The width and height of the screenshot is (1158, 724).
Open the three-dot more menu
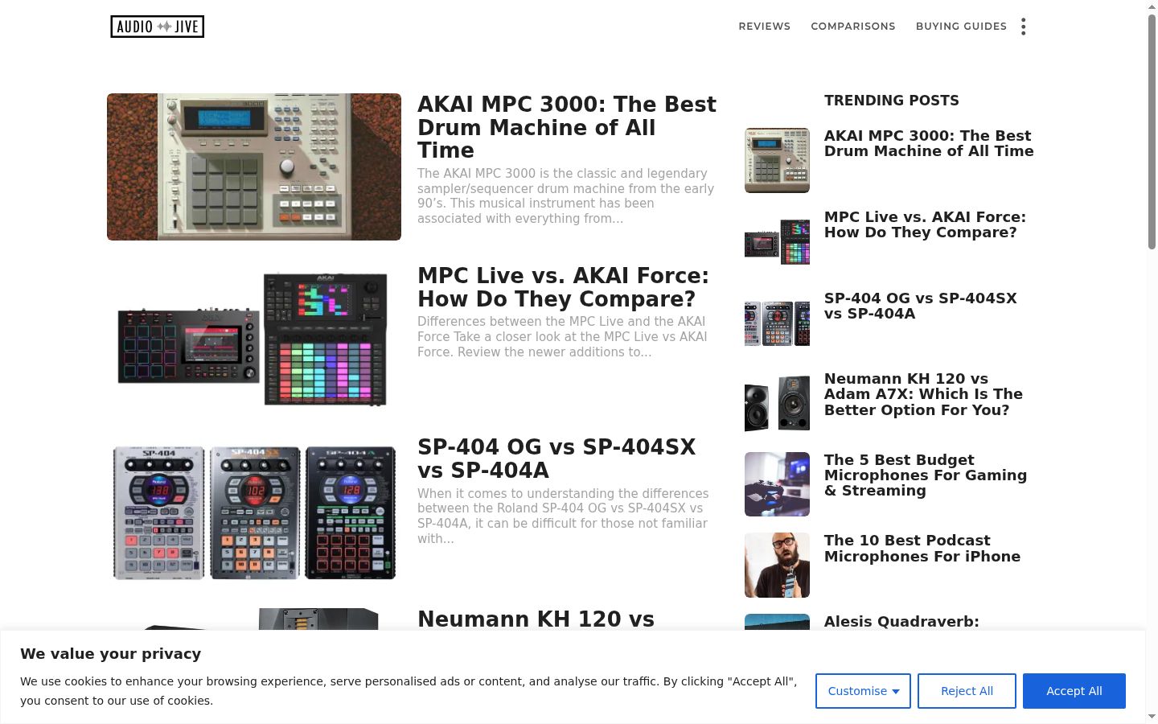[1023, 27]
